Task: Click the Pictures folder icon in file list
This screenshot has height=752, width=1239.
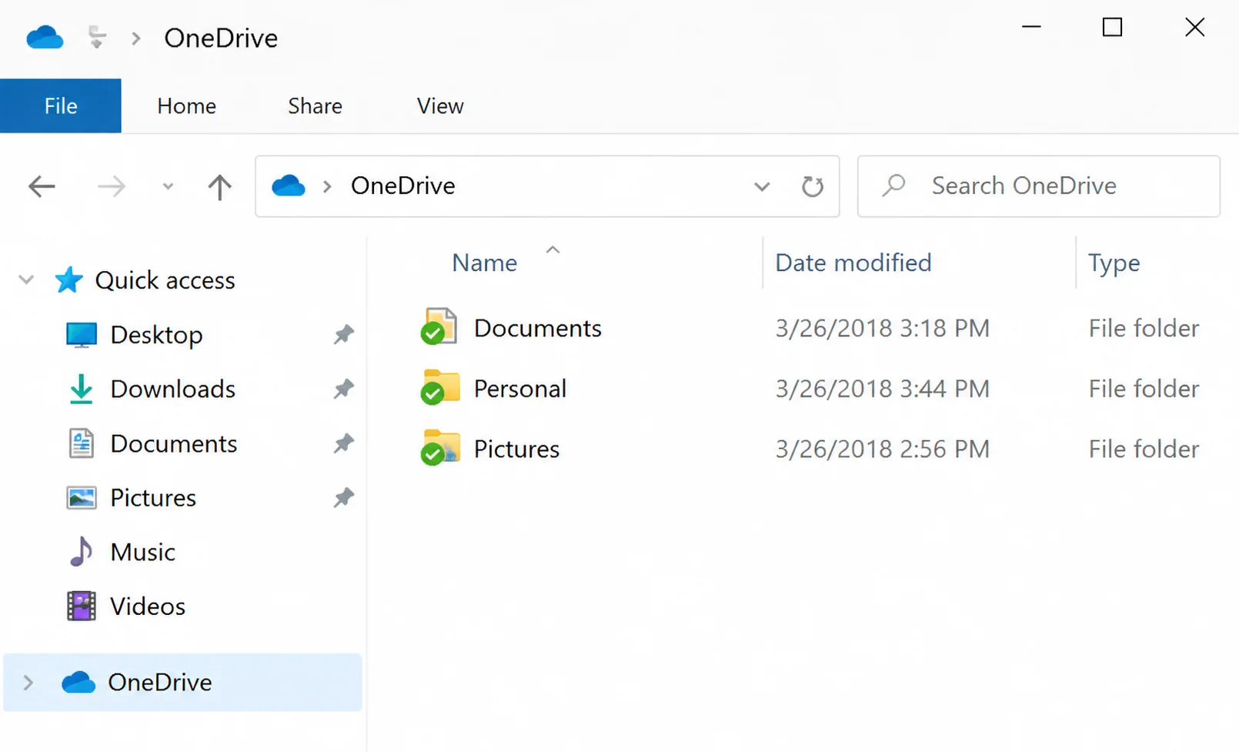Action: point(439,447)
